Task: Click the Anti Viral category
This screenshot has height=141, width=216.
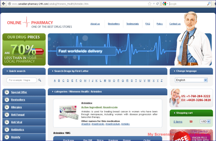Action: tap(17, 122)
